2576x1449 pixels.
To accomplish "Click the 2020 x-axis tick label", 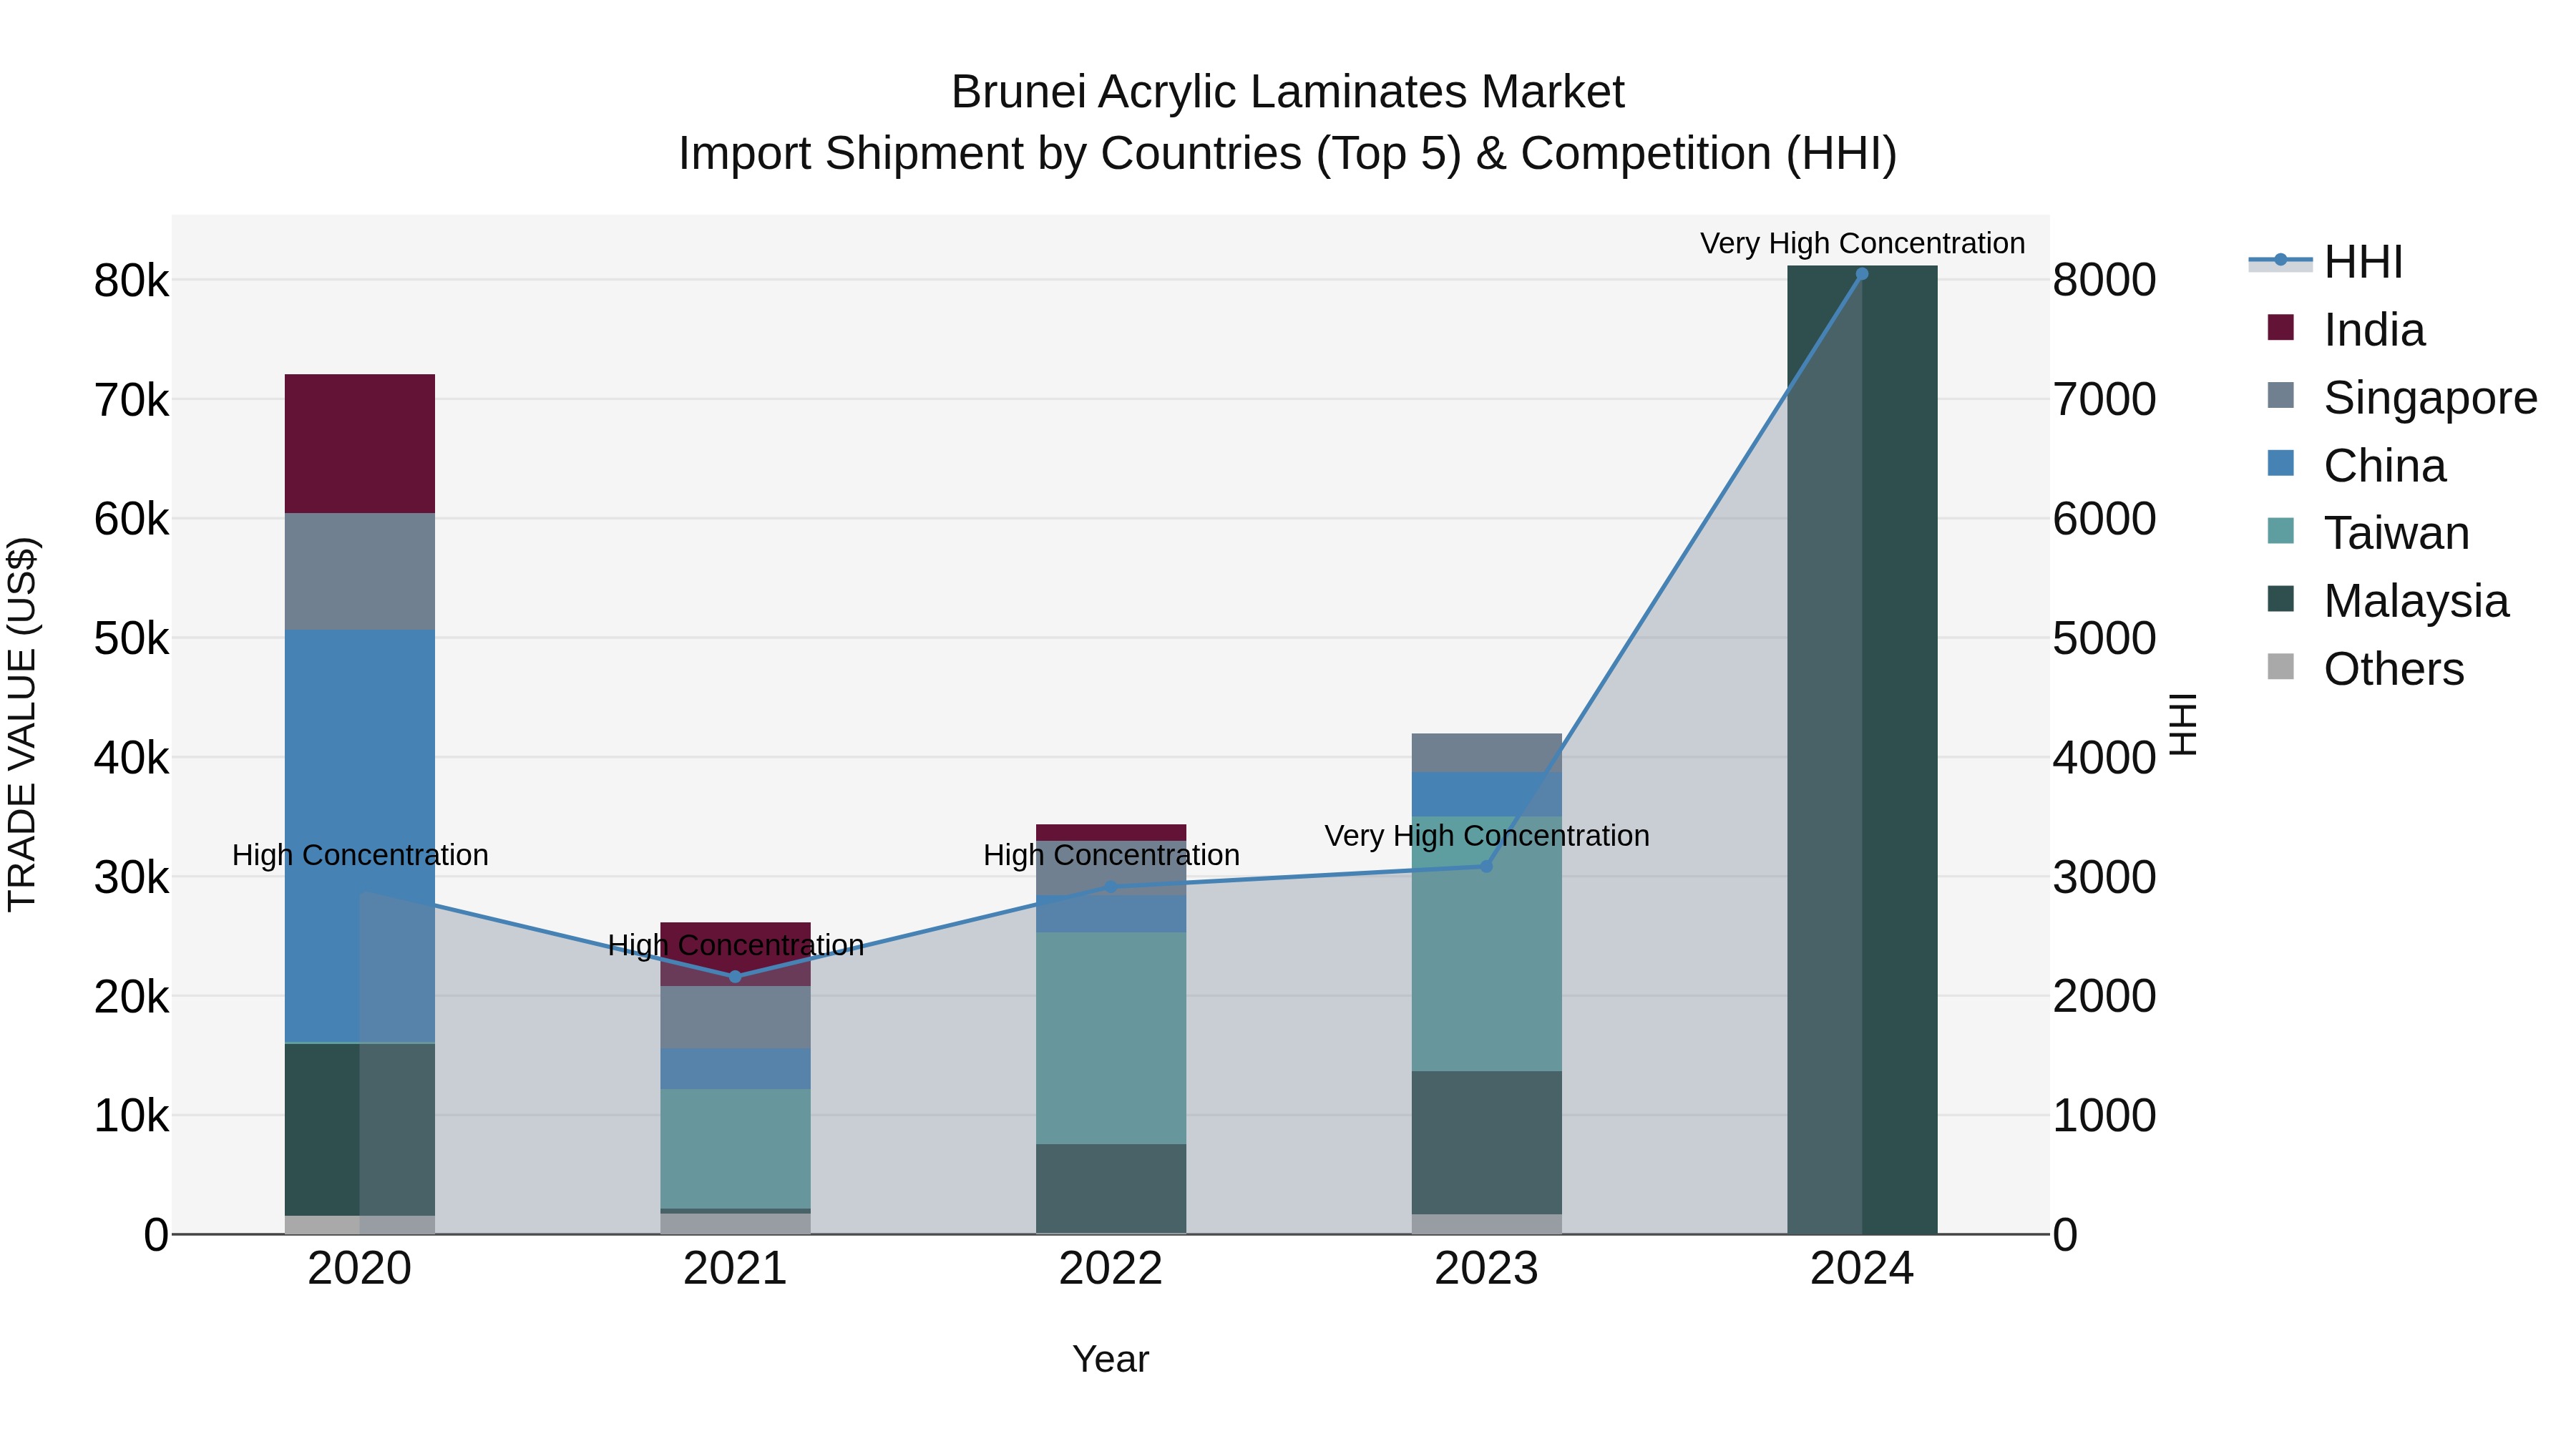I will click(360, 1269).
